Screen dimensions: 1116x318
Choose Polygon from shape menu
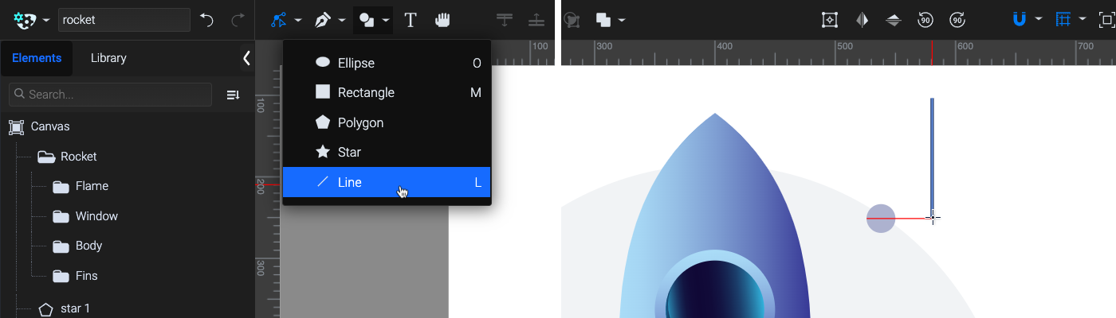point(387,122)
